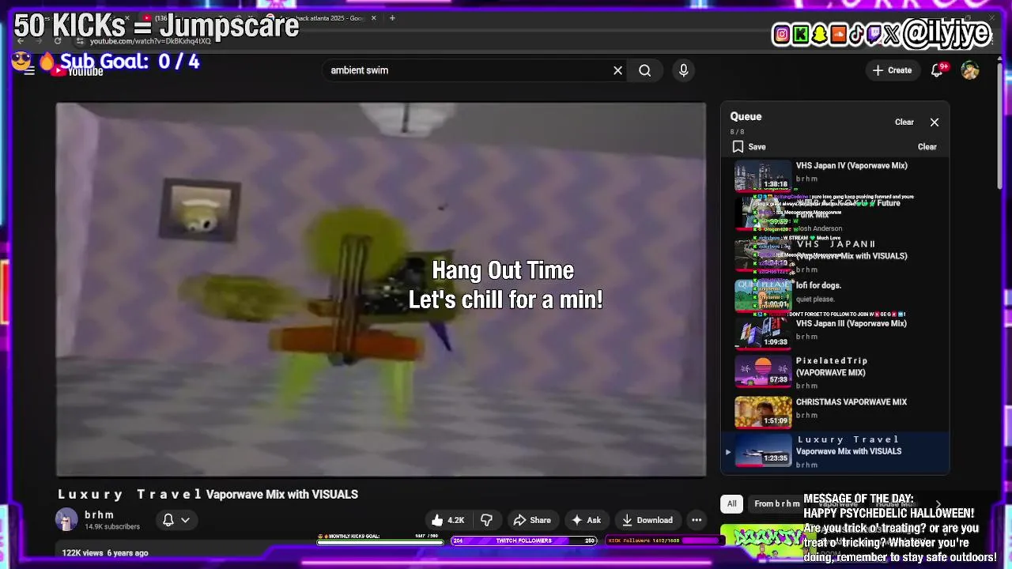Click the Queue panel heading

click(x=746, y=116)
